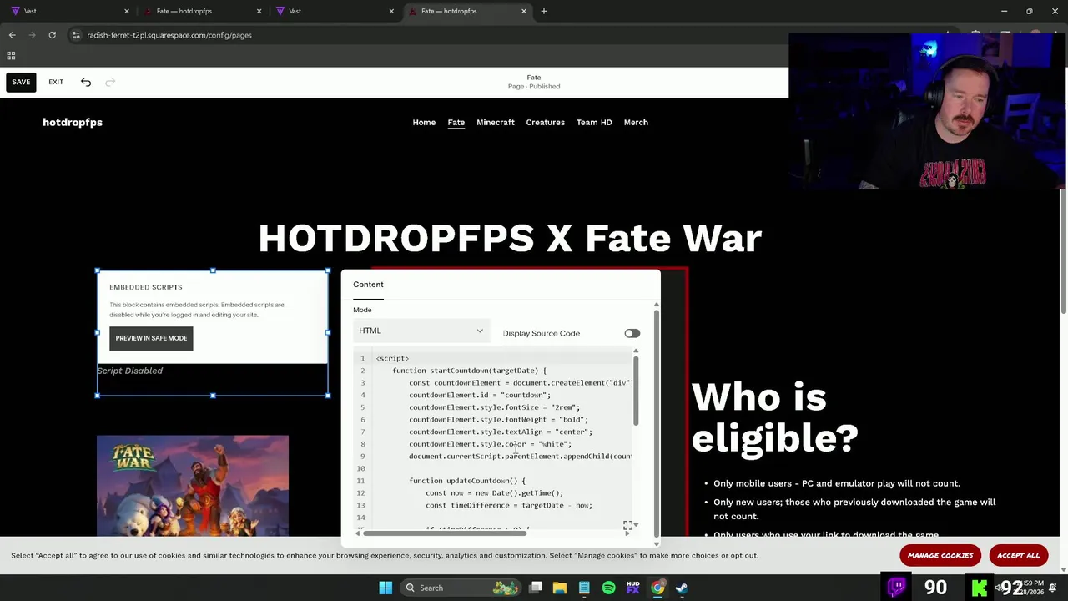Click the Twitch overlay icon
Viewport: 1068px width, 601px height.
(x=897, y=587)
